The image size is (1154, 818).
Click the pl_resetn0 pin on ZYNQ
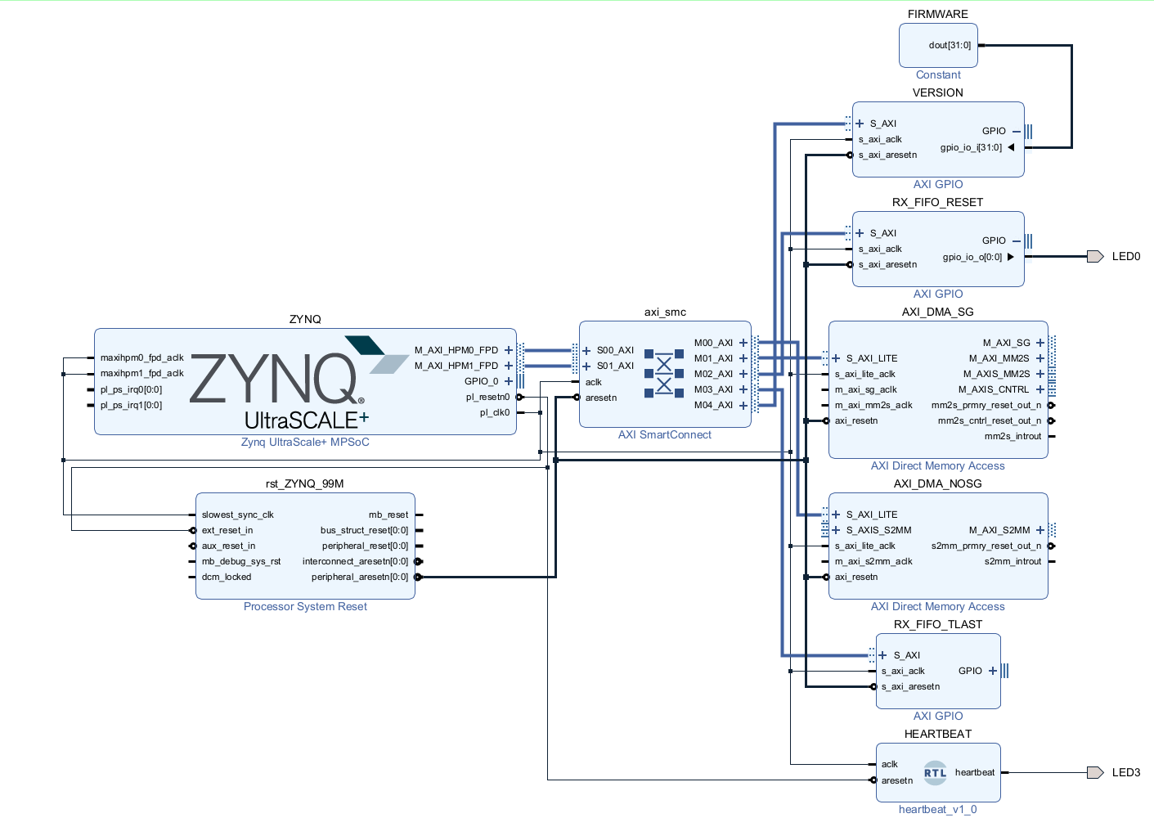(x=488, y=398)
